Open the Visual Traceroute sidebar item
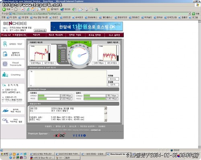Image resolution: width=201 pixels, height=160 pixels. pos(13,64)
